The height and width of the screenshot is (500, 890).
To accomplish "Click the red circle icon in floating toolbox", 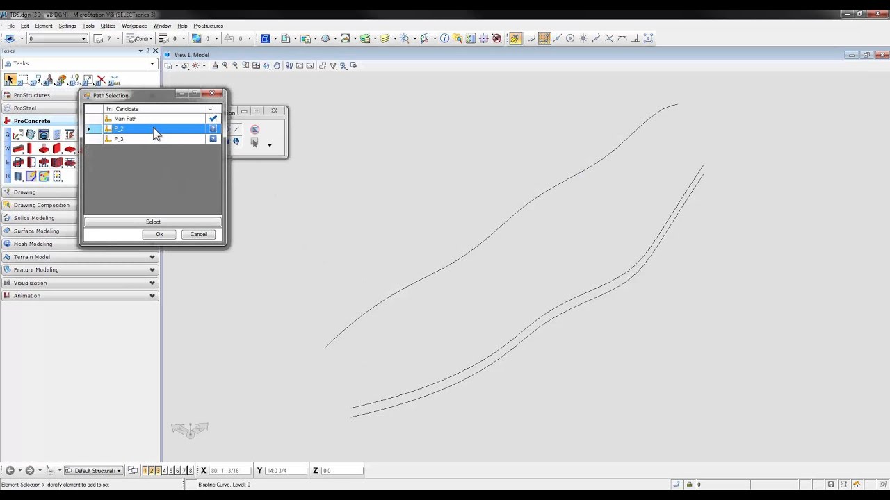I will coord(254,129).
